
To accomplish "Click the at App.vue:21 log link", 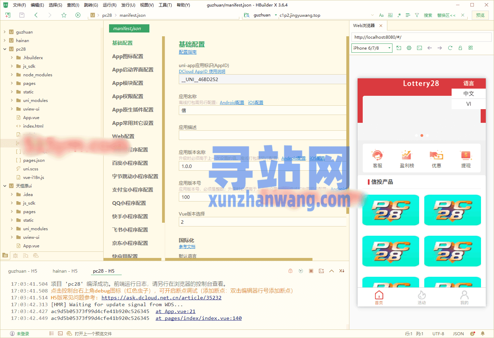I will (x=175, y=311).
